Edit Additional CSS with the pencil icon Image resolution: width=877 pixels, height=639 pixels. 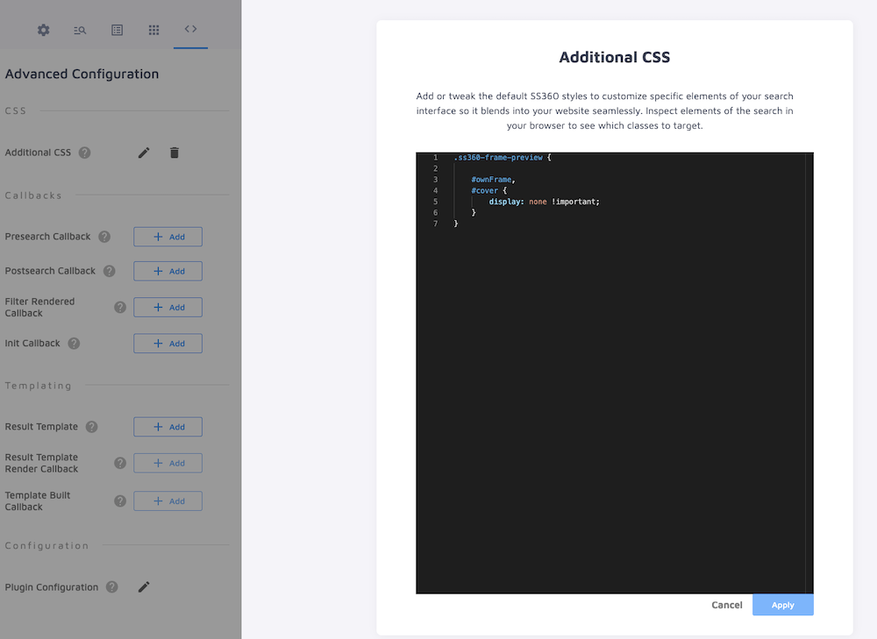click(143, 152)
